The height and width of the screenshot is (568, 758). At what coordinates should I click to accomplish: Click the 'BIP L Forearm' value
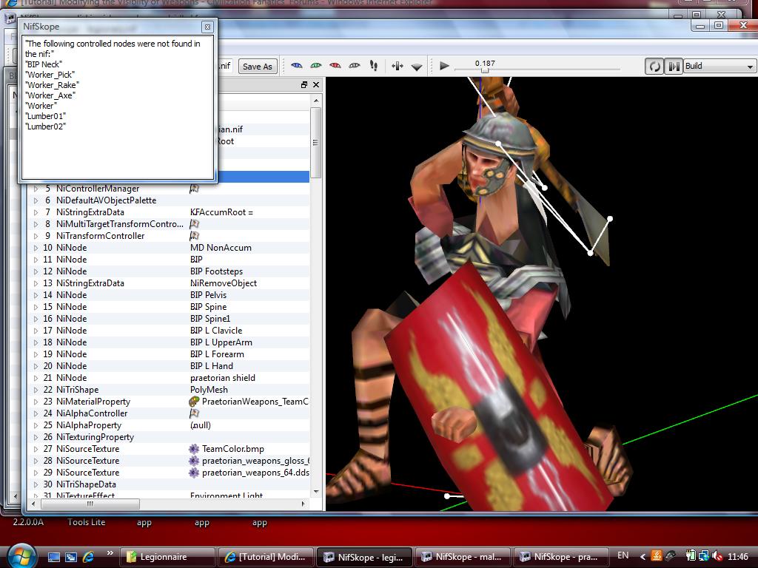tap(217, 354)
